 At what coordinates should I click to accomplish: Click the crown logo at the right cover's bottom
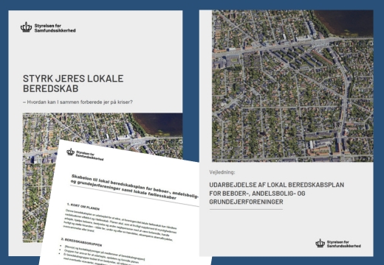(x=320, y=243)
